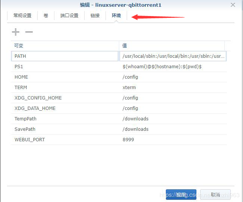
Task: Switch to the 端口设置 tab
Action: 69,16
